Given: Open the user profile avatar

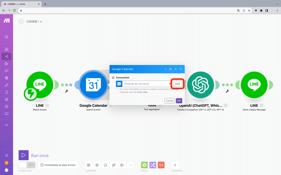Looking at the screenshot, I should point(6,170).
